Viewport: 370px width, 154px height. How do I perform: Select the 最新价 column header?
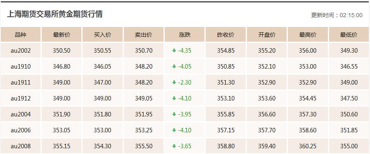tap(62, 34)
